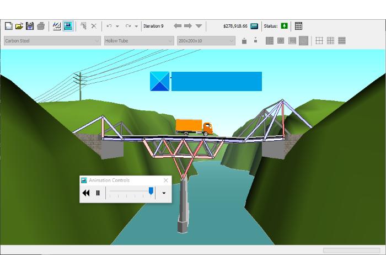386x255 pixels.
Task: Click the green Status indicator icon
Action: click(285, 26)
